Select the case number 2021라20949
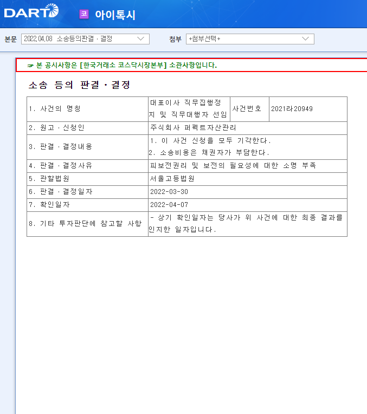The width and height of the screenshot is (367, 414). (x=292, y=109)
